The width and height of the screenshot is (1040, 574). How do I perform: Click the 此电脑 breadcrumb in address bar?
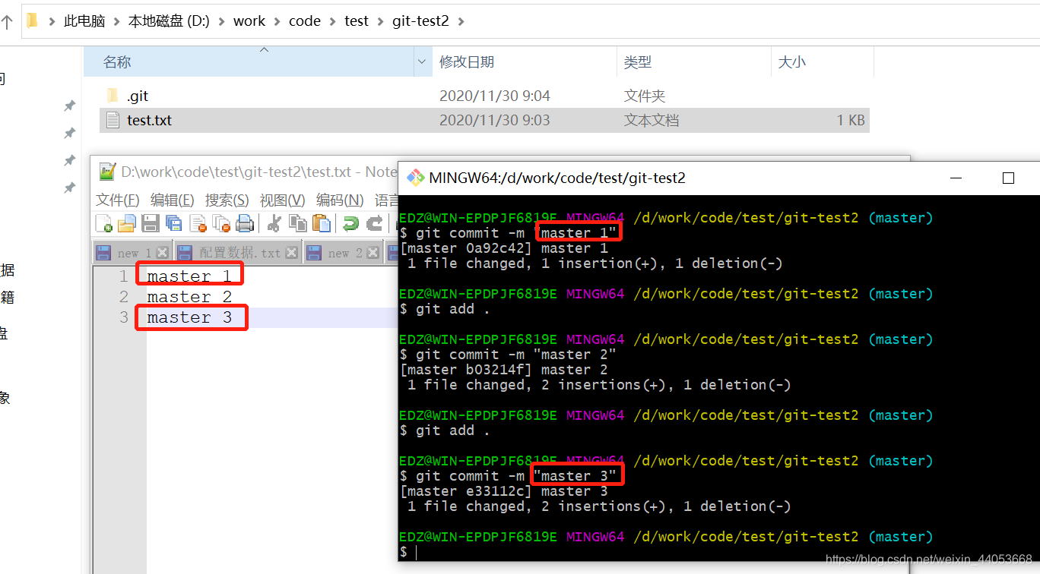84,21
